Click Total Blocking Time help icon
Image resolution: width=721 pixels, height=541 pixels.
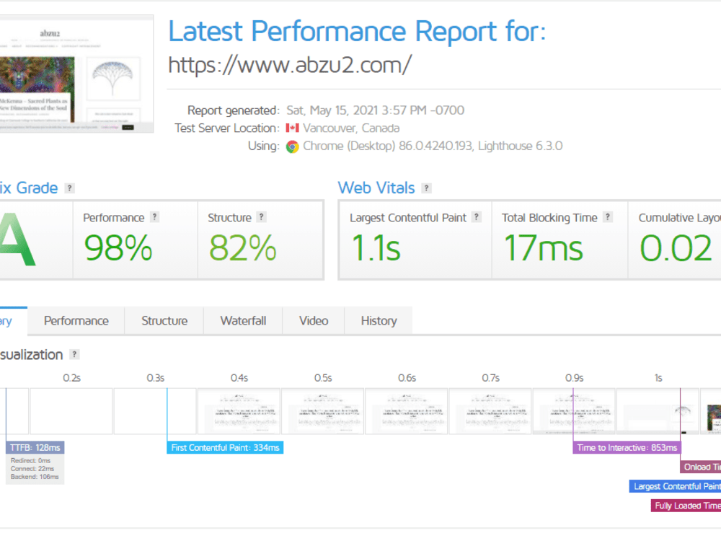click(x=608, y=217)
